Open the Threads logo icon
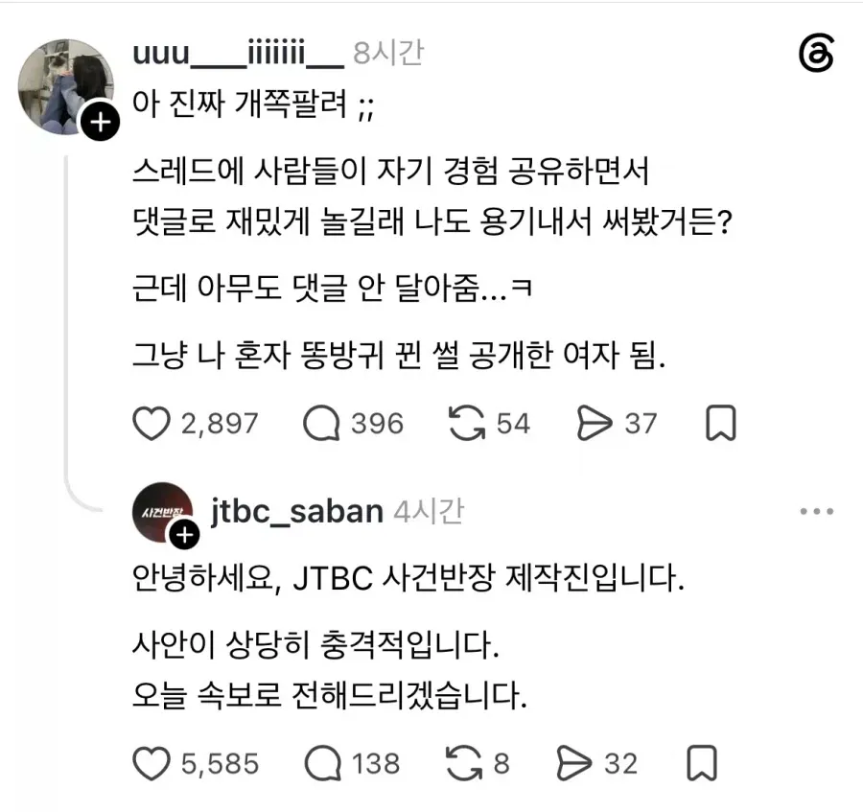The width and height of the screenshot is (863, 812). coord(816,53)
